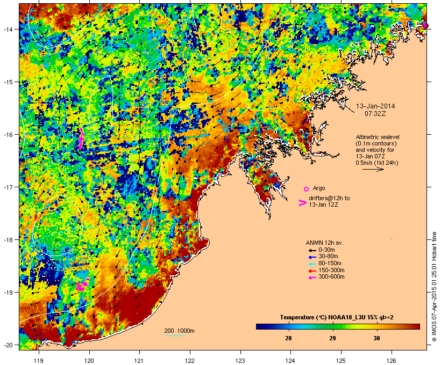Click the IMOS copyright timestamp text
The width and height of the screenshot is (441, 365).
(x=434, y=287)
